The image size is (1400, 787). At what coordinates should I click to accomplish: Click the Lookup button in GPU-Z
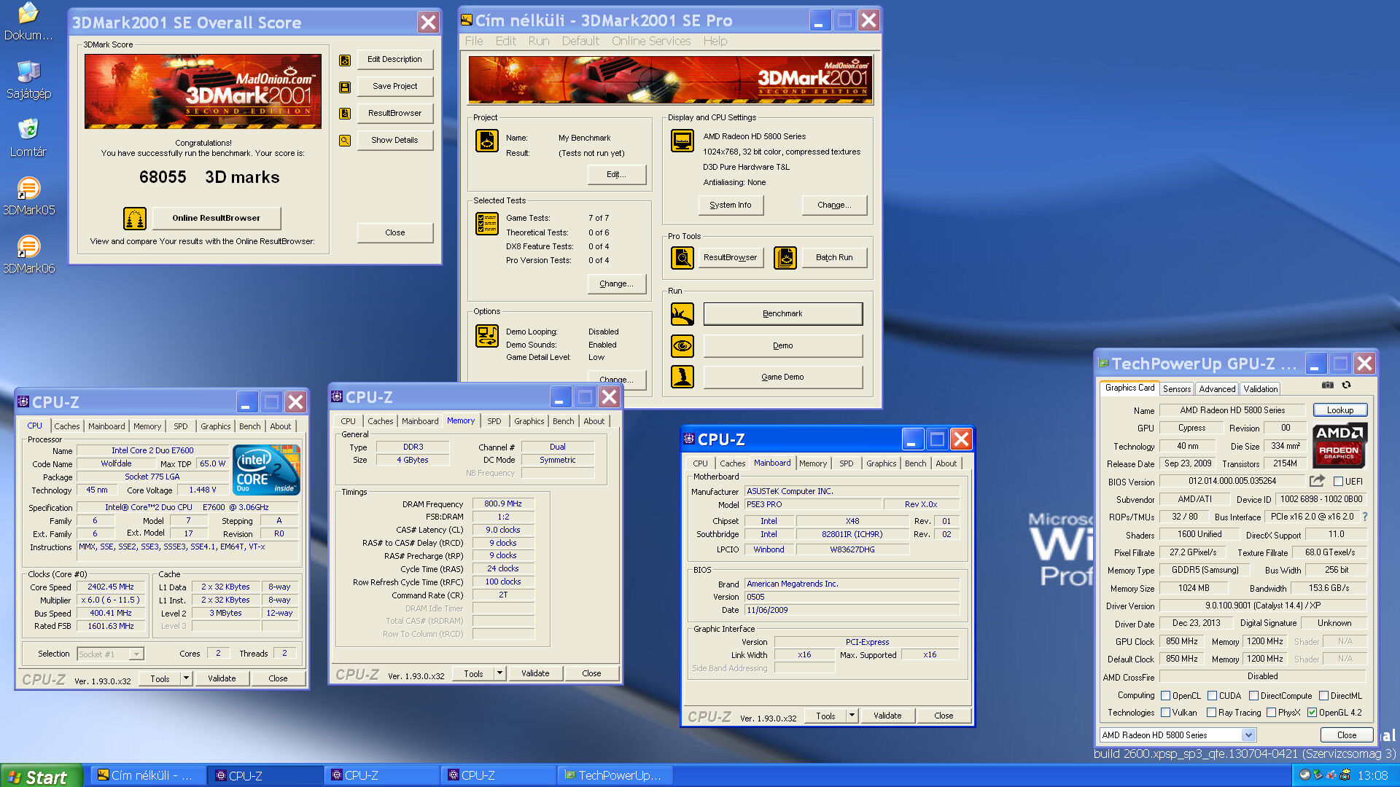1339,410
